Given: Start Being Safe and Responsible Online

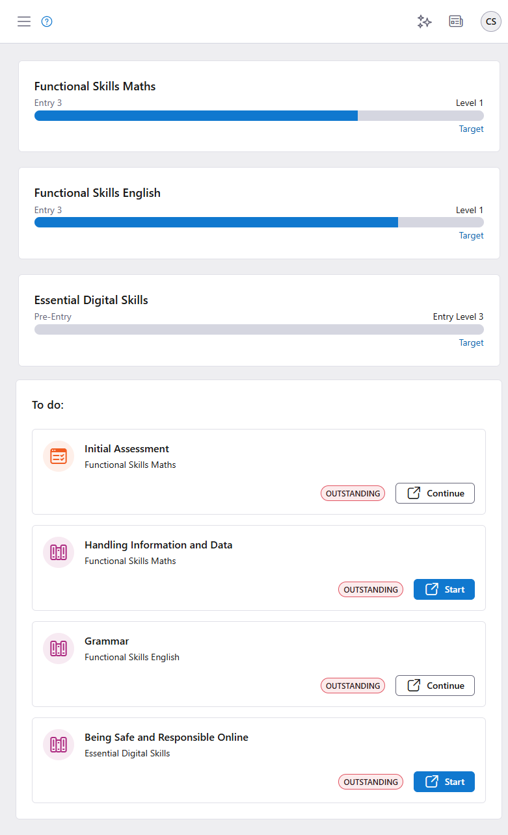Looking at the screenshot, I should point(444,782).
